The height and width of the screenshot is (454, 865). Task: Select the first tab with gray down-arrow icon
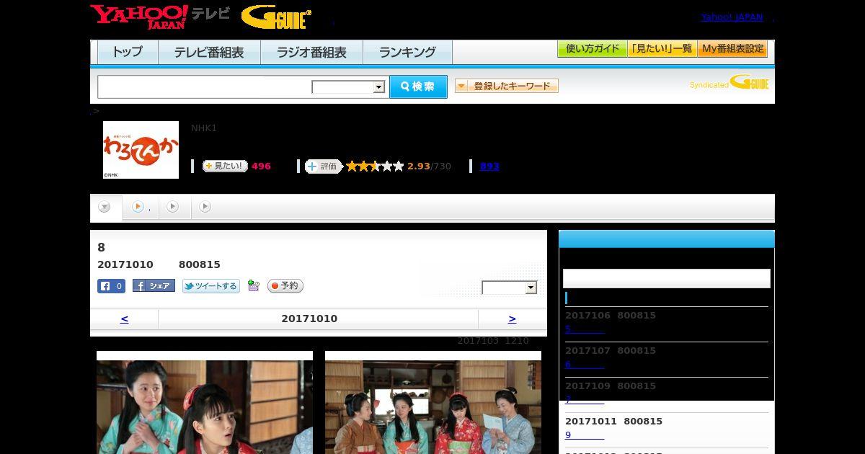point(105,208)
